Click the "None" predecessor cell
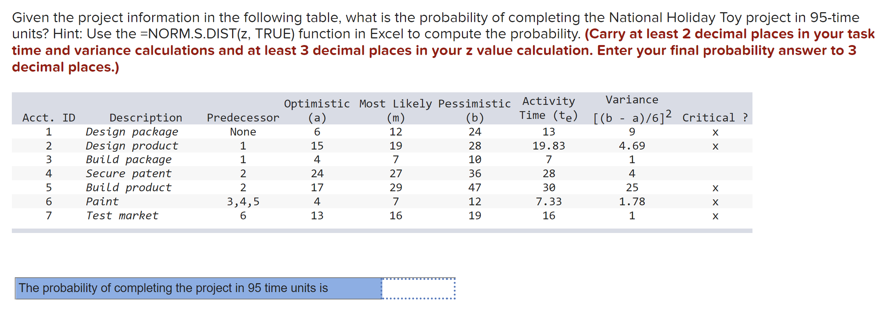 243,131
